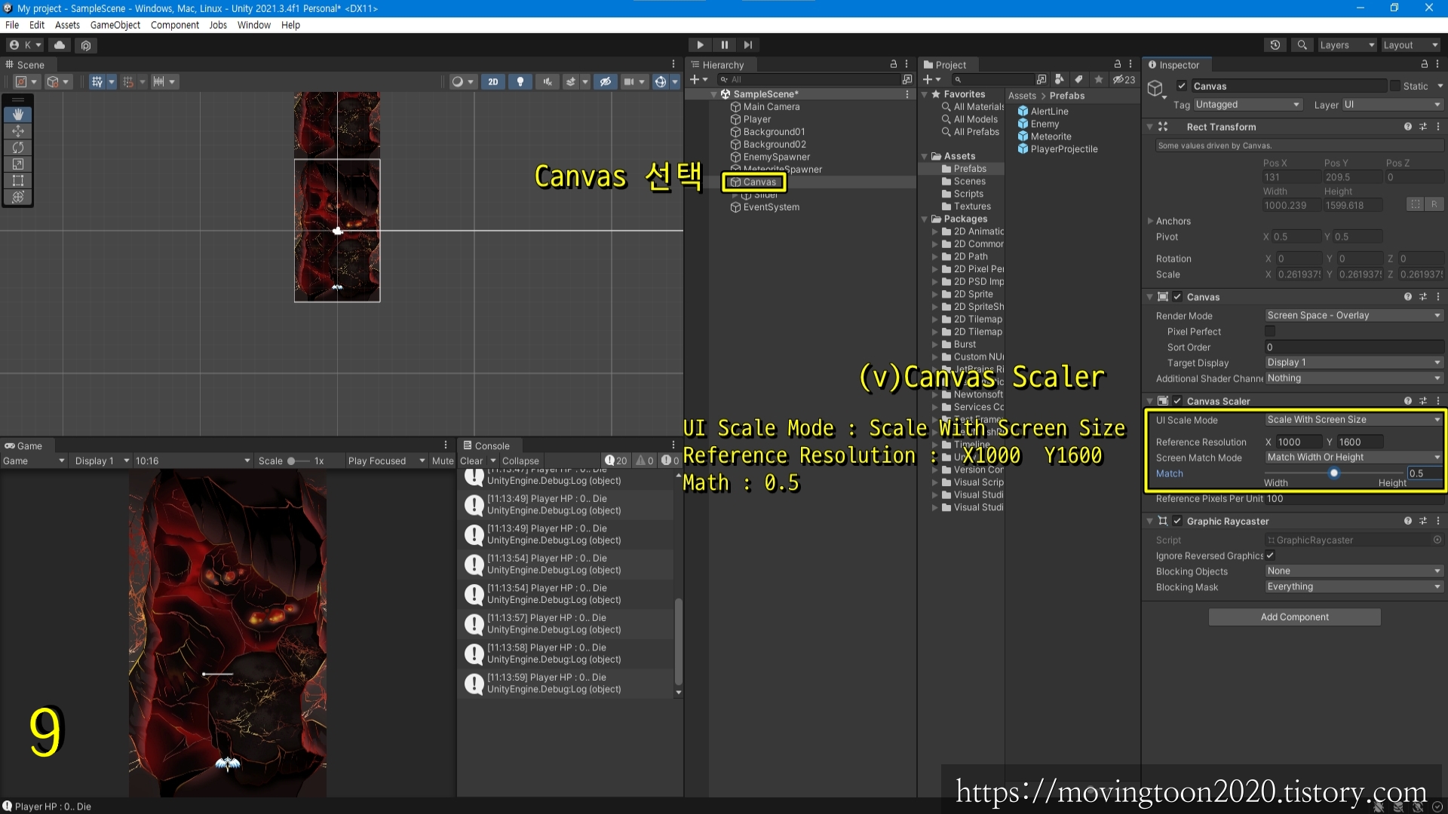Open Graphic Raycaster more options menu
Image resolution: width=1448 pixels, height=814 pixels.
coord(1438,521)
